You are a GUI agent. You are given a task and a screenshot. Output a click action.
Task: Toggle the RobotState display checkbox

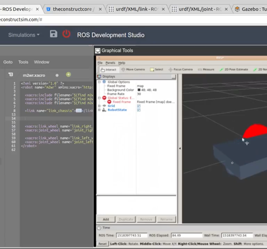click(x=139, y=110)
